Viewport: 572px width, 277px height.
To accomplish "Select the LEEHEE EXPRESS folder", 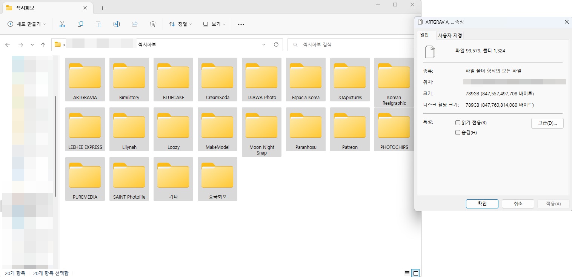I will pos(85,129).
